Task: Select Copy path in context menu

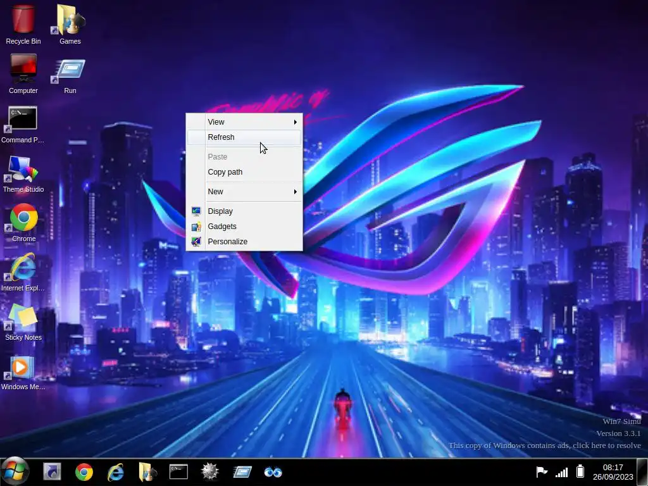Action: click(244, 172)
